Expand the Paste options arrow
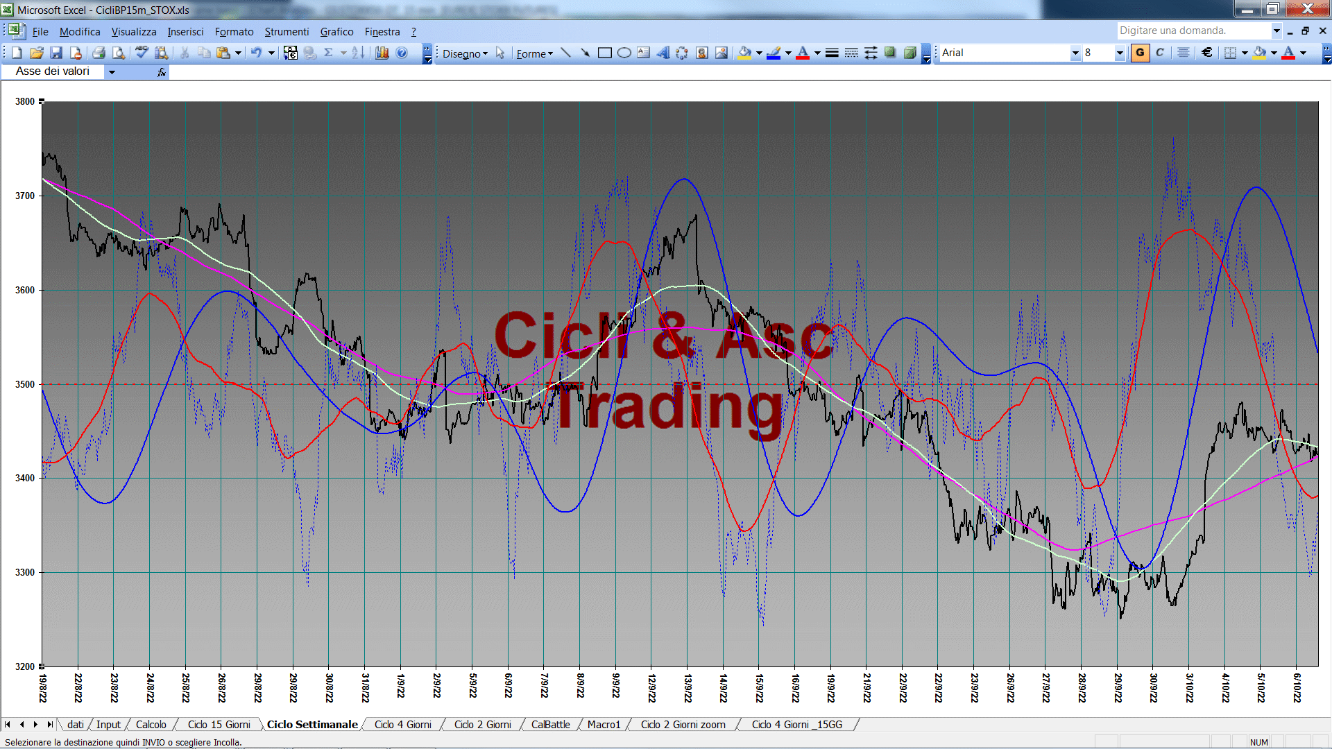The image size is (1332, 749). click(x=238, y=53)
